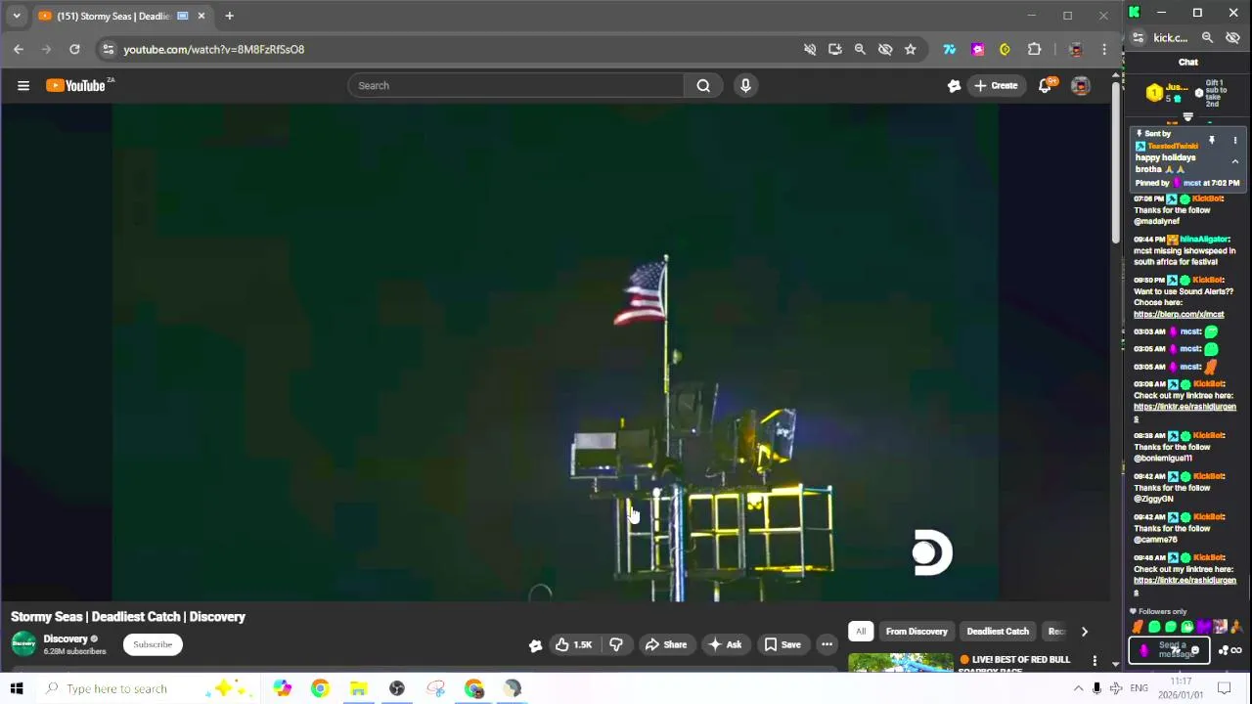Screen dimensions: 1252x704
Task: Open Discovery channel avatar
Action: 23,643
